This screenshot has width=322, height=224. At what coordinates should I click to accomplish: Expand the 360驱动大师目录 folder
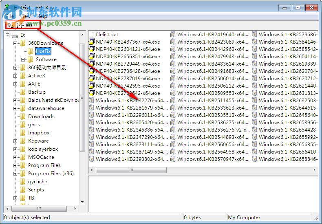(15, 68)
